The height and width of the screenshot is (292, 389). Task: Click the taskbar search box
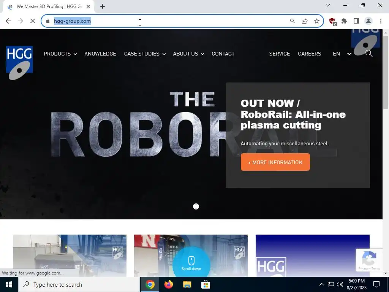(x=79, y=284)
